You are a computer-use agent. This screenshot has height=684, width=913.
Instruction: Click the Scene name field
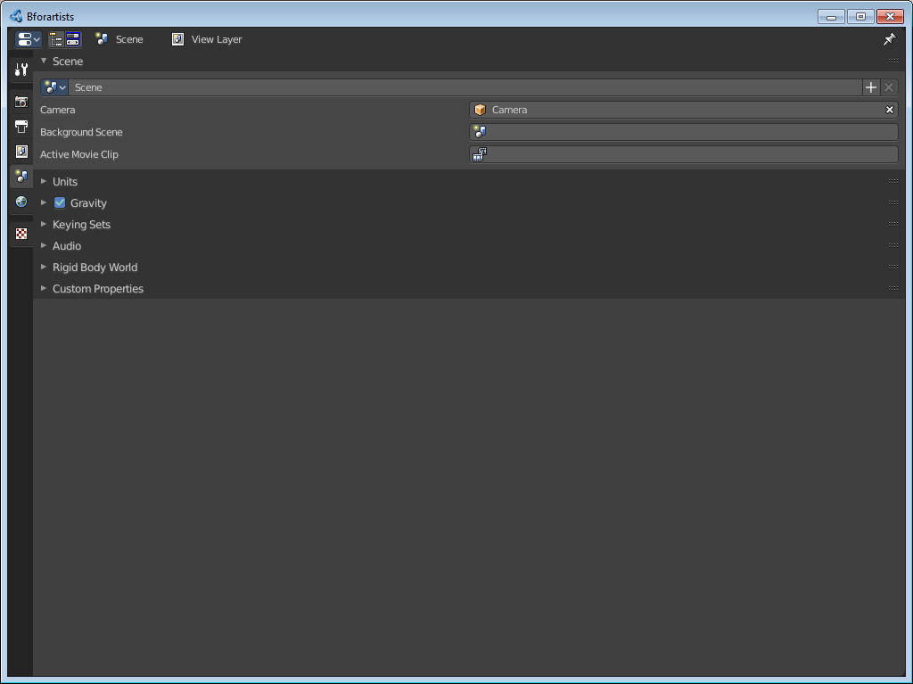(465, 87)
